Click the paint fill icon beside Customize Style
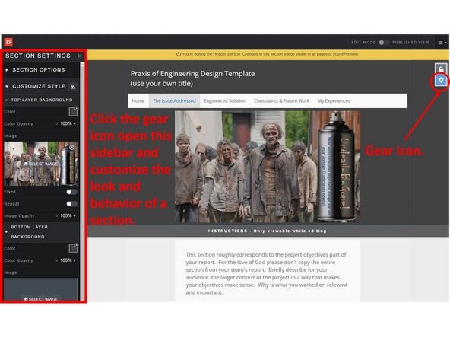Screen dimensions: 450x338 coord(73,86)
